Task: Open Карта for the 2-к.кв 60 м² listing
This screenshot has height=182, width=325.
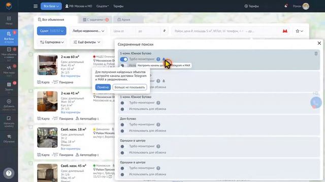Action: click(x=43, y=82)
